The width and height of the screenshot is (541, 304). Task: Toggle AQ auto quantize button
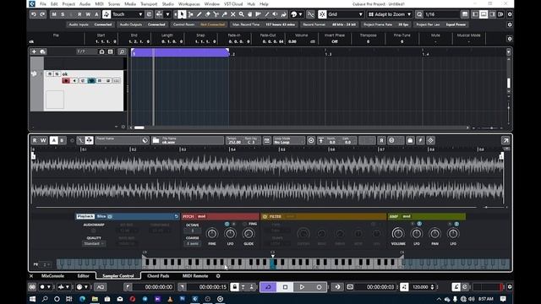(x=101, y=287)
